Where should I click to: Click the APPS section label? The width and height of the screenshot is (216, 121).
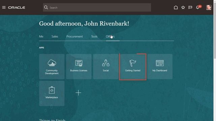point(42,48)
